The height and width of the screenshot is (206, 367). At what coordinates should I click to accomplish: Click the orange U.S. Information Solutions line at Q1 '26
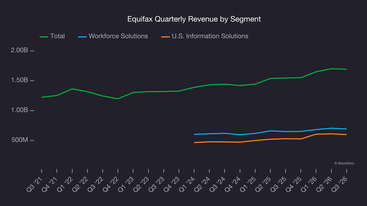316,134
